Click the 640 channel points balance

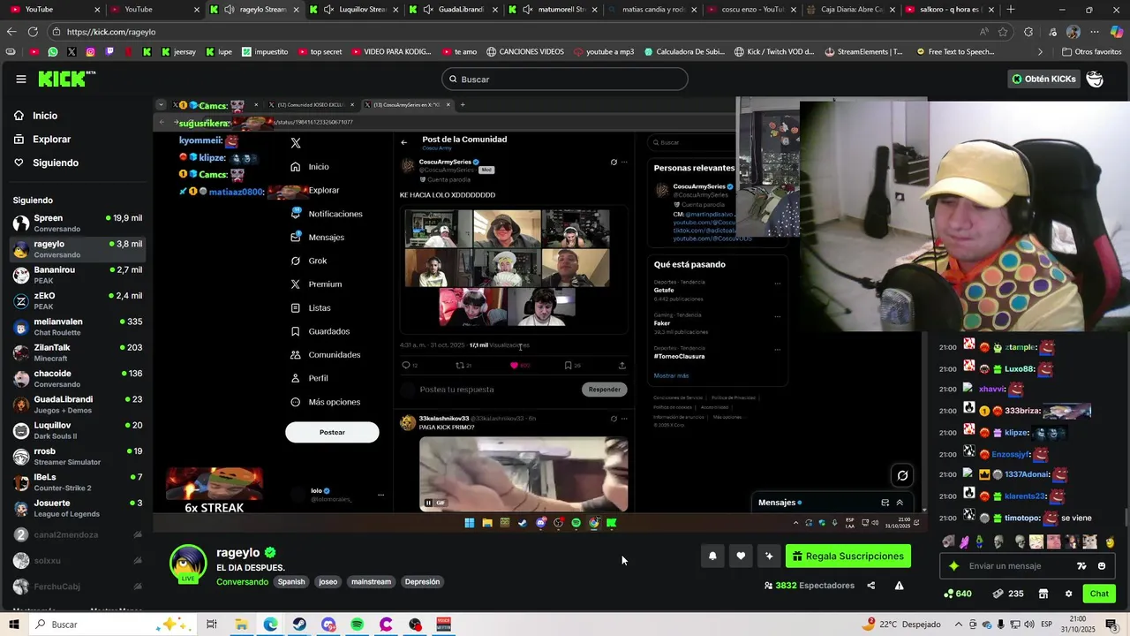coord(958,594)
